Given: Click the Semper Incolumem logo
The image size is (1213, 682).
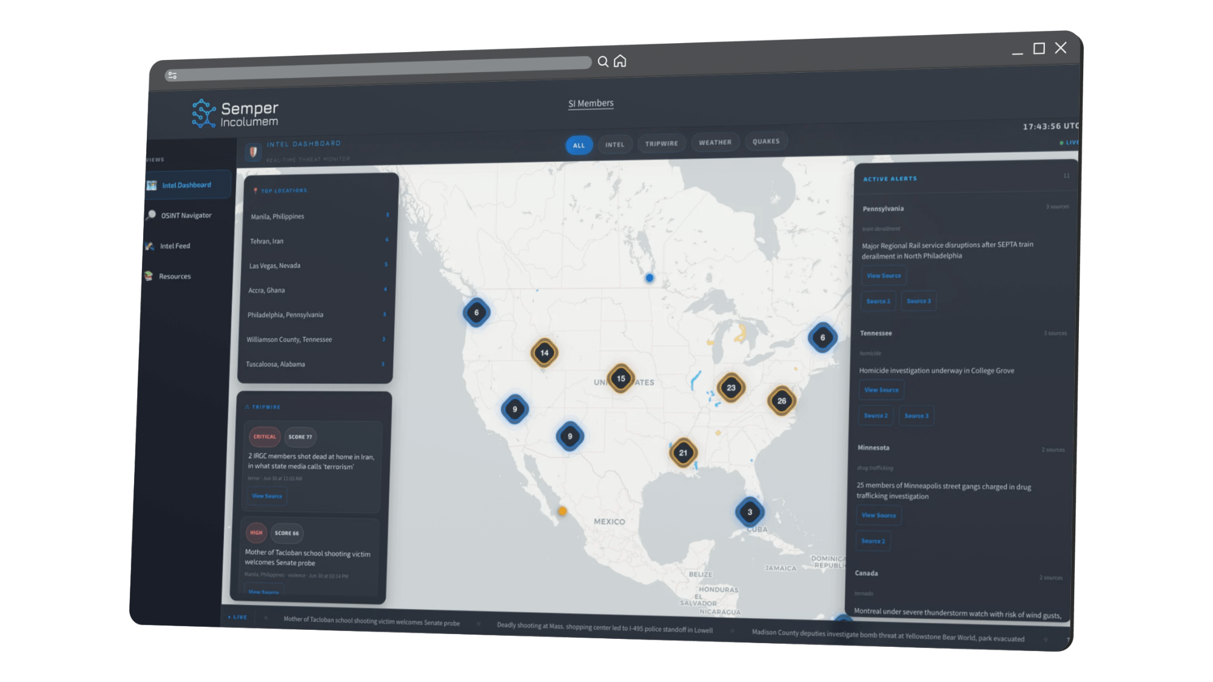Looking at the screenshot, I should [235, 114].
